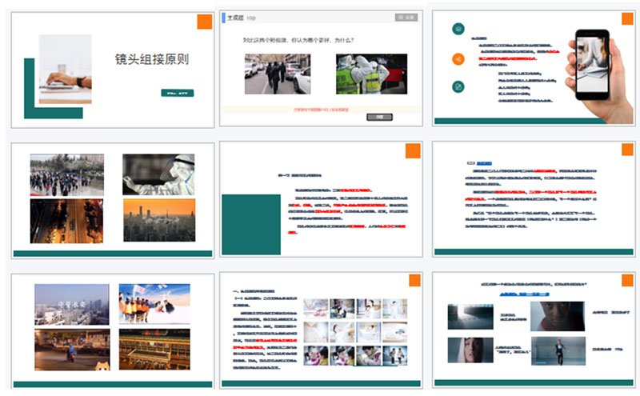
Task: Click the orange share circle icon
Action: [x=458, y=58]
